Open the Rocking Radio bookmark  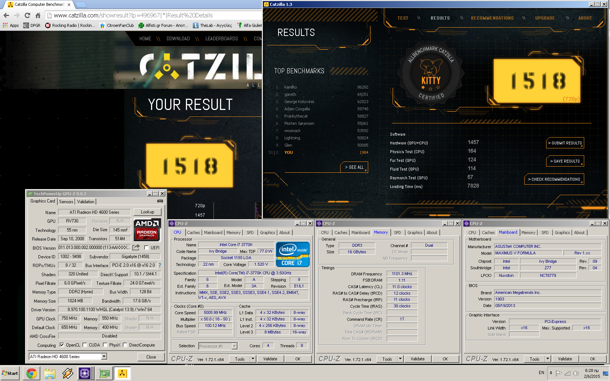point(70,25)
